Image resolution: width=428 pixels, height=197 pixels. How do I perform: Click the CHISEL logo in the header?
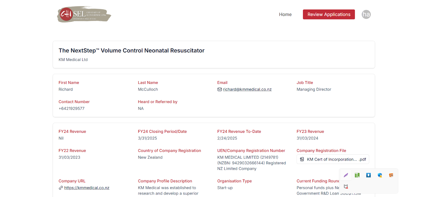tap(84, 14)
